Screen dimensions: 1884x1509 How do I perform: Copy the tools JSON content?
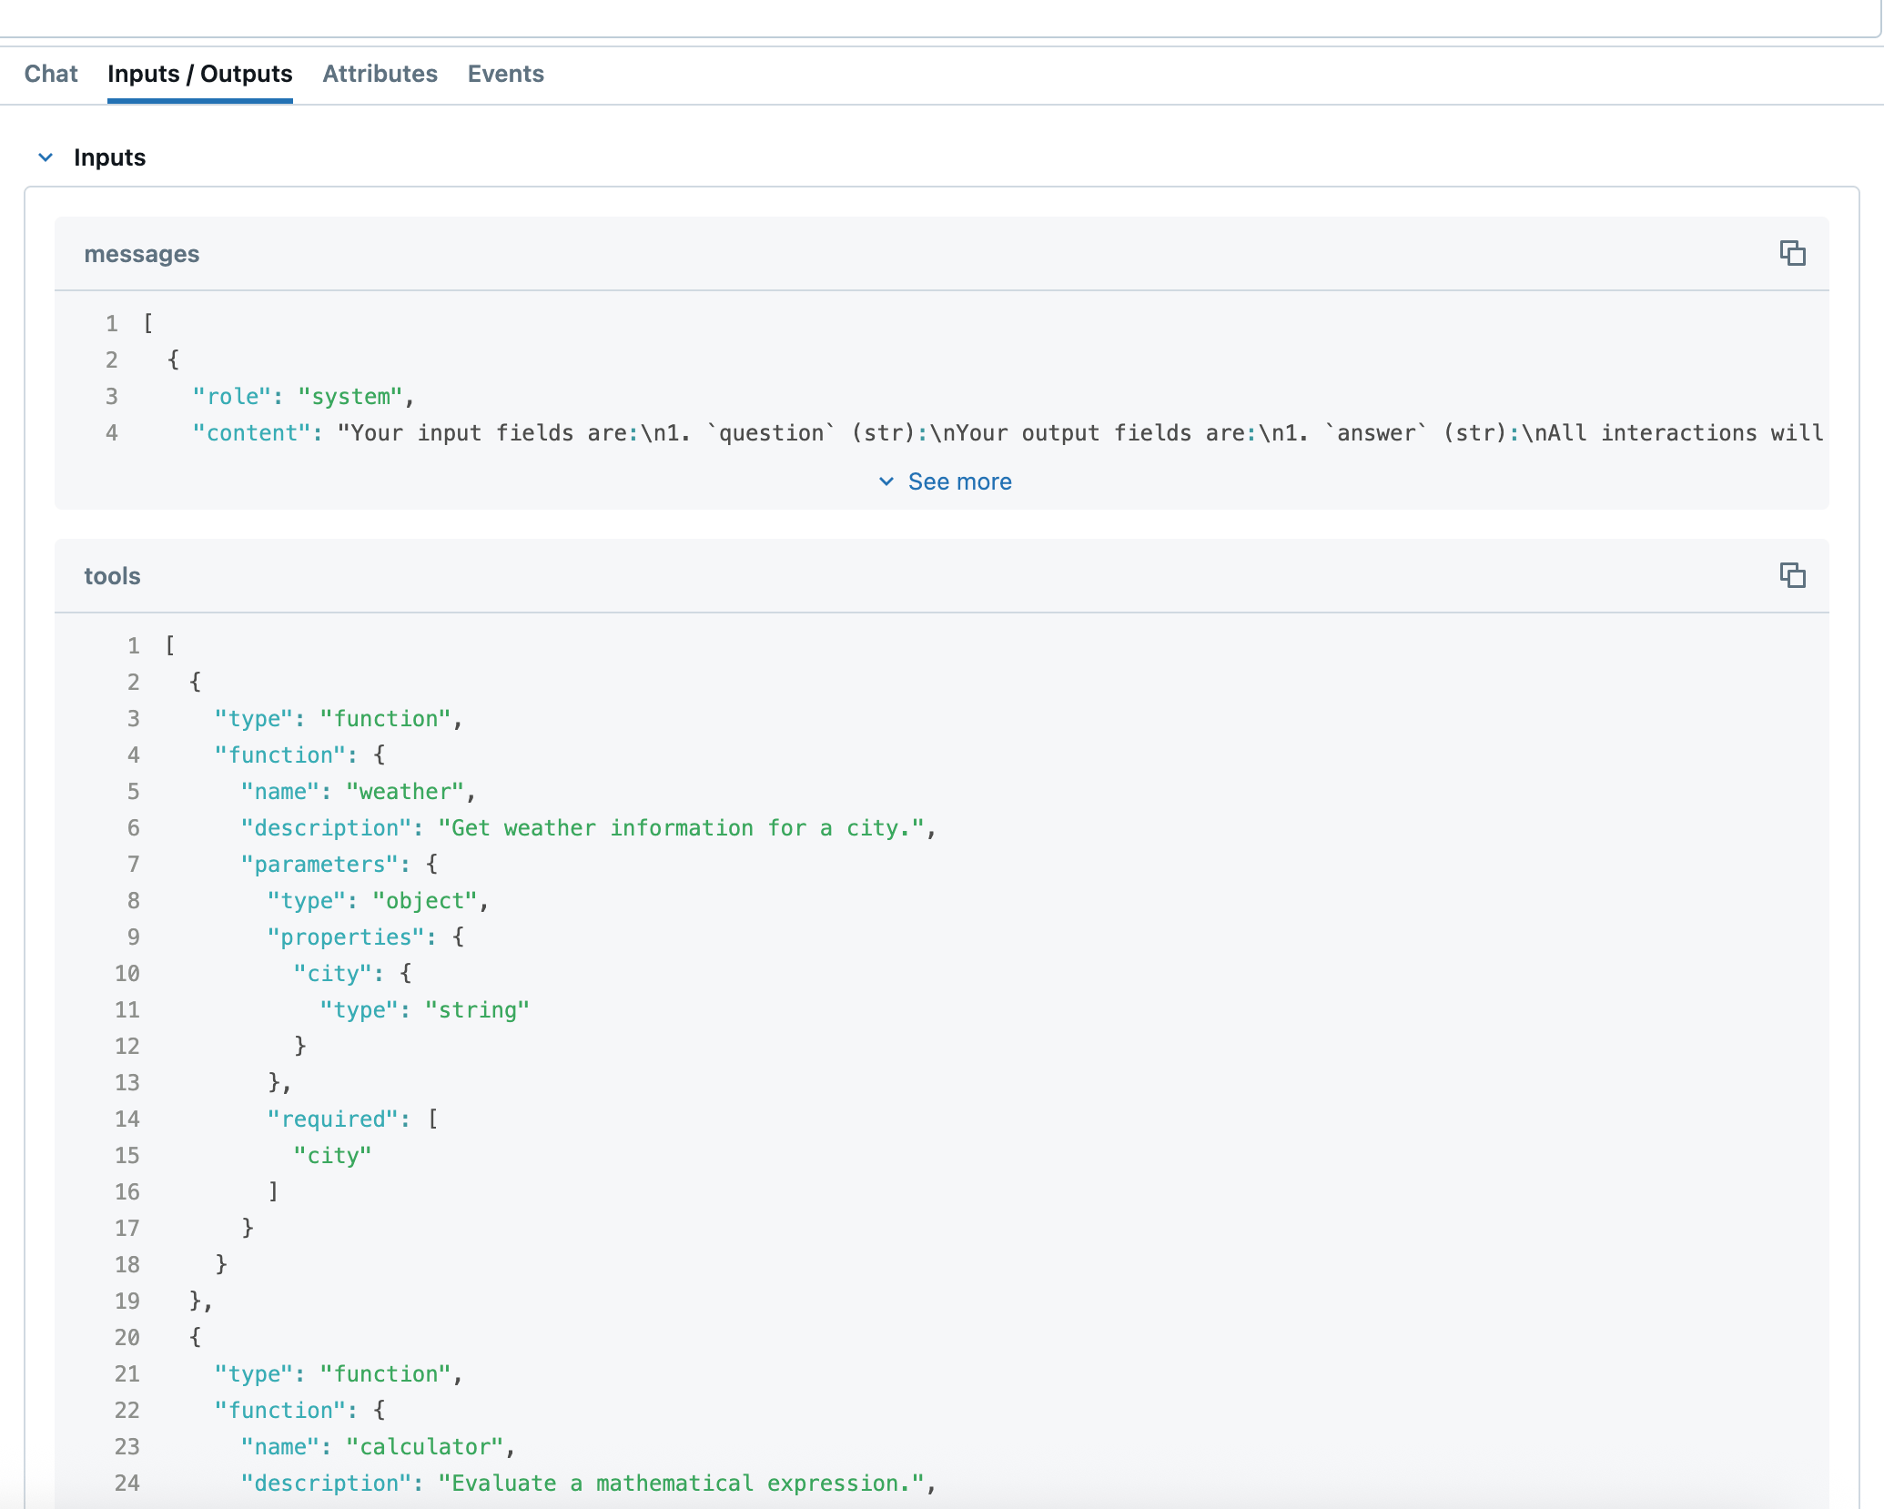tap(1792, 575)
